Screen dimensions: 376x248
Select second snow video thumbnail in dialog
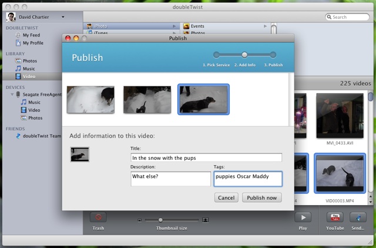(147, 99)
